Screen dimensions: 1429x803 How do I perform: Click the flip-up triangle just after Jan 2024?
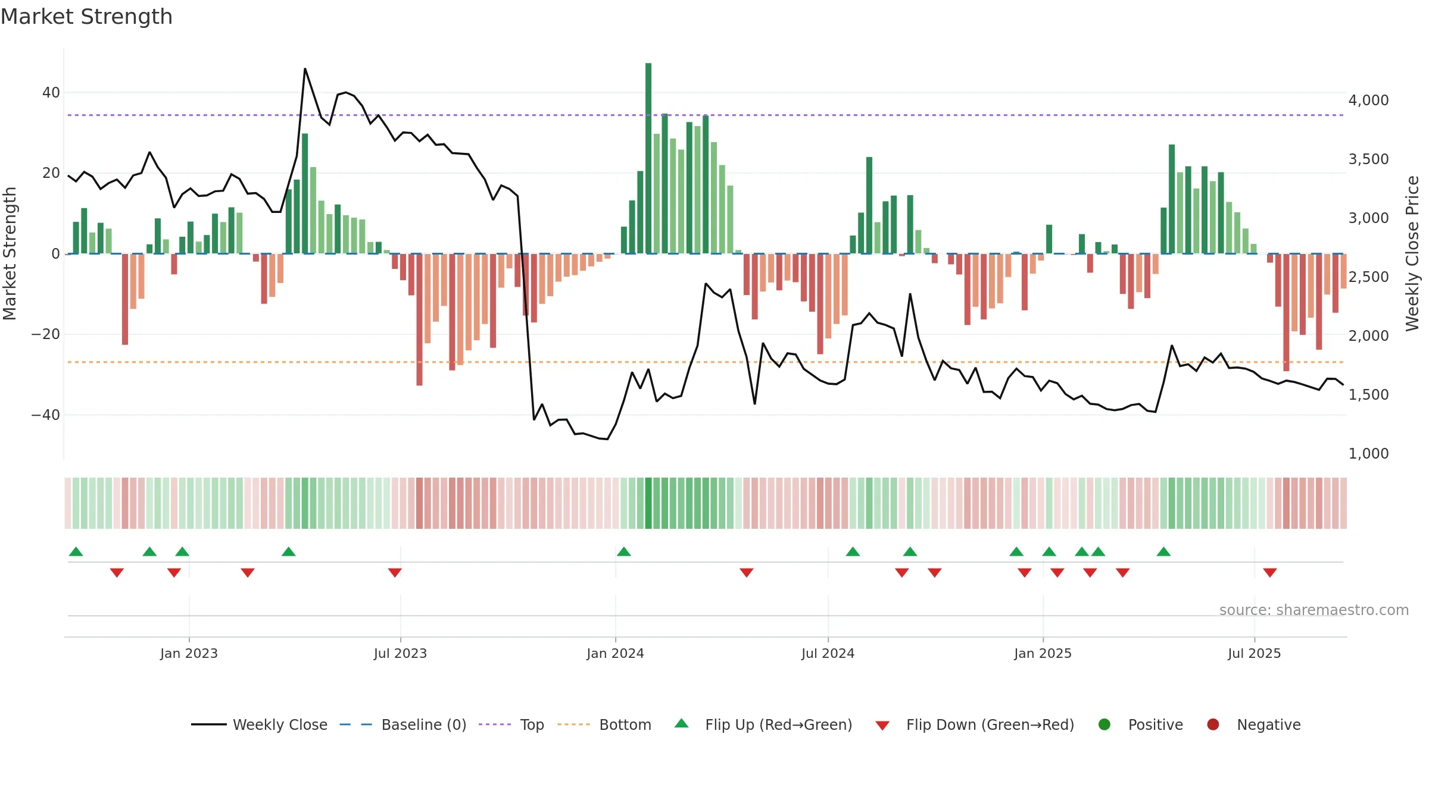pos(623,551)
